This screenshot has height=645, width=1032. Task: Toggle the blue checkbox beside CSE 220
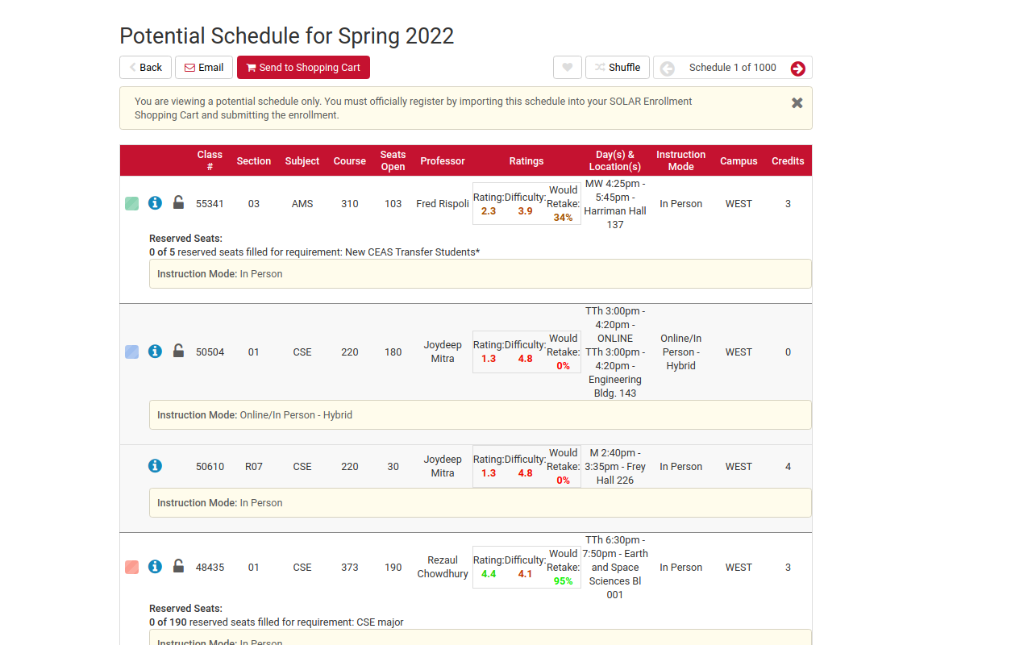tap(131, 352)
